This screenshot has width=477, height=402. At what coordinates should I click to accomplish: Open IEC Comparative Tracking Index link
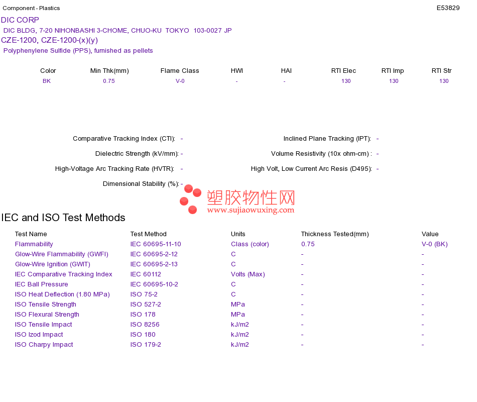64,274
